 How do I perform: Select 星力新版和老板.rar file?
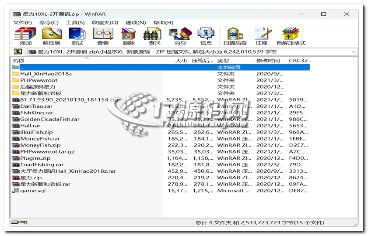[x=161, y=184]
